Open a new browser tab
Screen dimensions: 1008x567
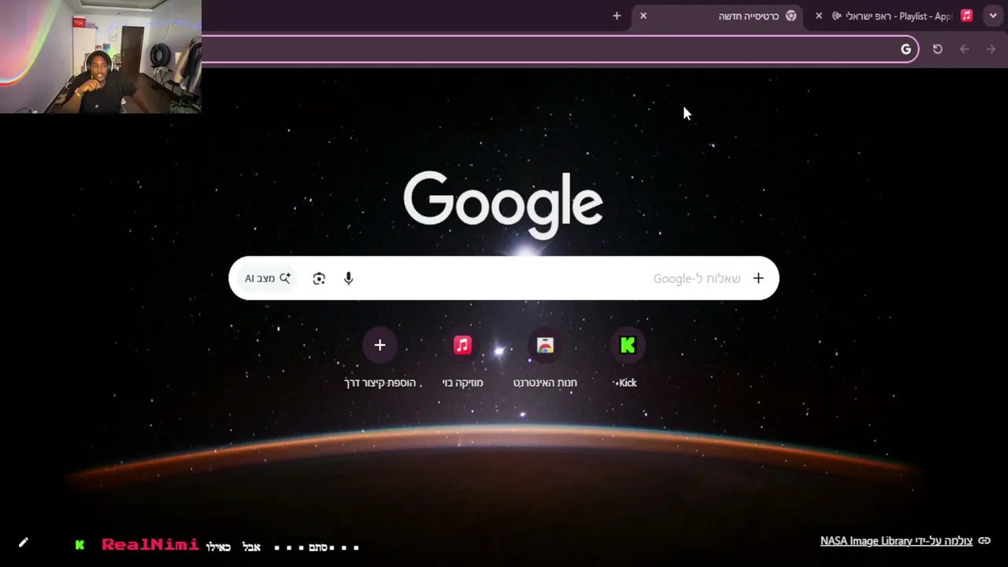click(x=617, y=16)
